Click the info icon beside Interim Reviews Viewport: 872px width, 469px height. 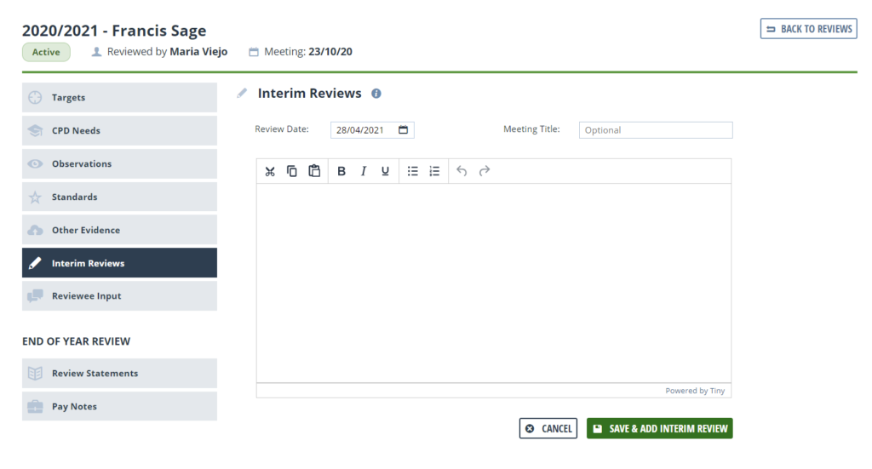[x=376, y=94]
